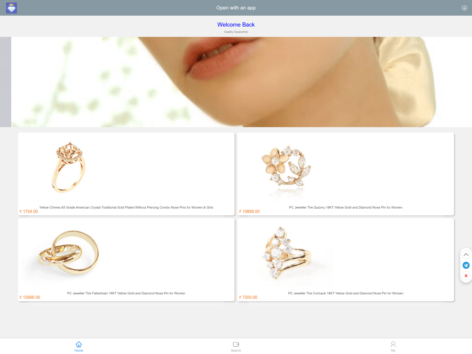
Task: Open the Cormack diamond ring image
Action: click(286, 253)
